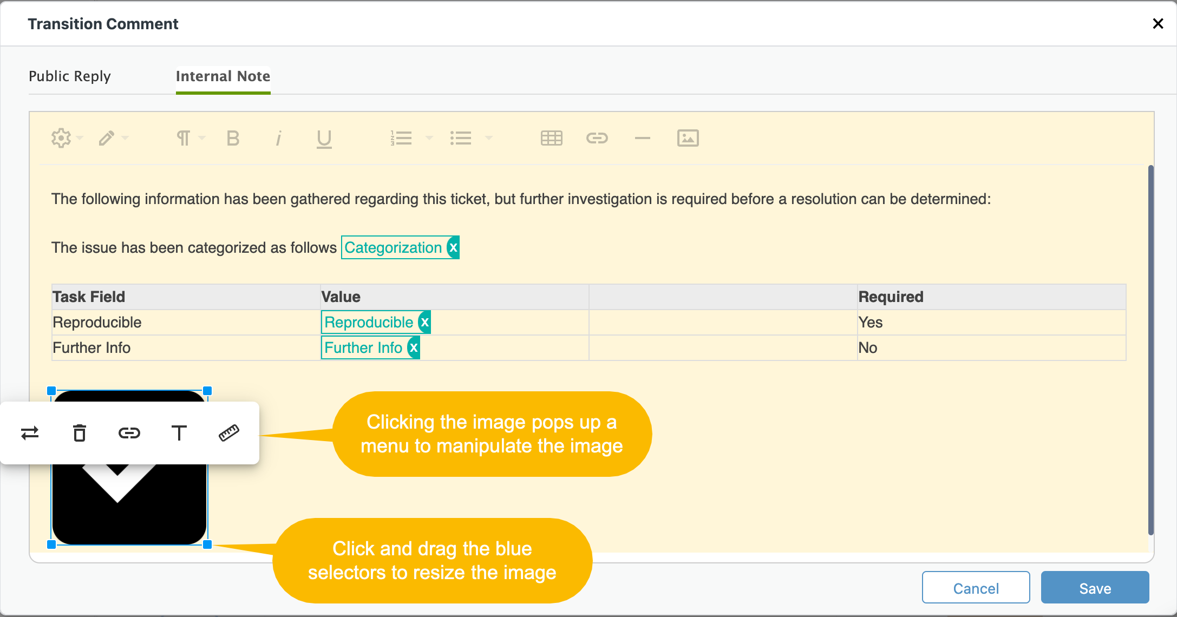Select the pencil edit tool
Viewport: 1177px width, 617px height.
pos(107,138)
